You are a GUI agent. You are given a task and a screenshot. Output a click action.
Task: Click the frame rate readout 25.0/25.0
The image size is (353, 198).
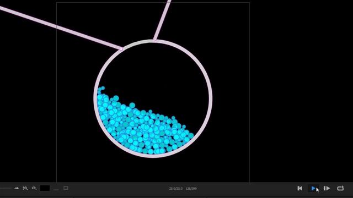pyautogui.click(x=176, y=189)
